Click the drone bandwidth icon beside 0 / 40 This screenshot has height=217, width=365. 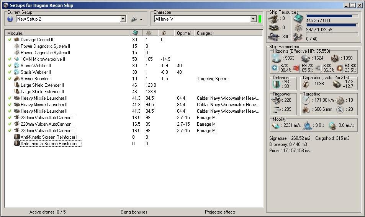[298, 37]
